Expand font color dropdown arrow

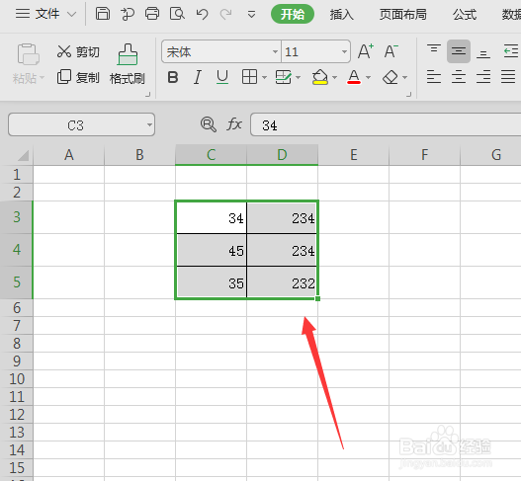(368, 78)
